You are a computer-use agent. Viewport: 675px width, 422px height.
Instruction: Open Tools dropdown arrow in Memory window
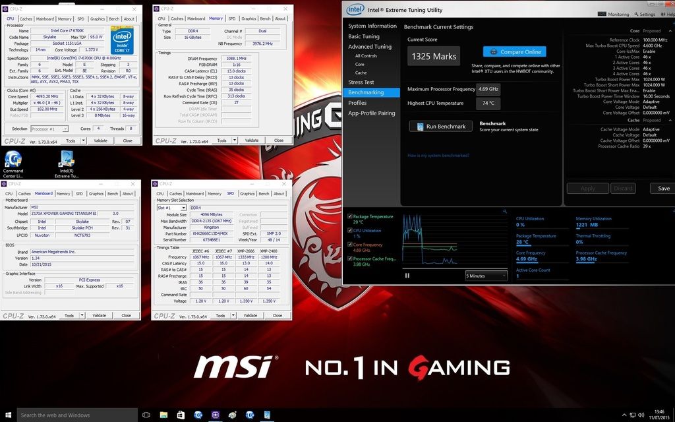click(234, 140)
